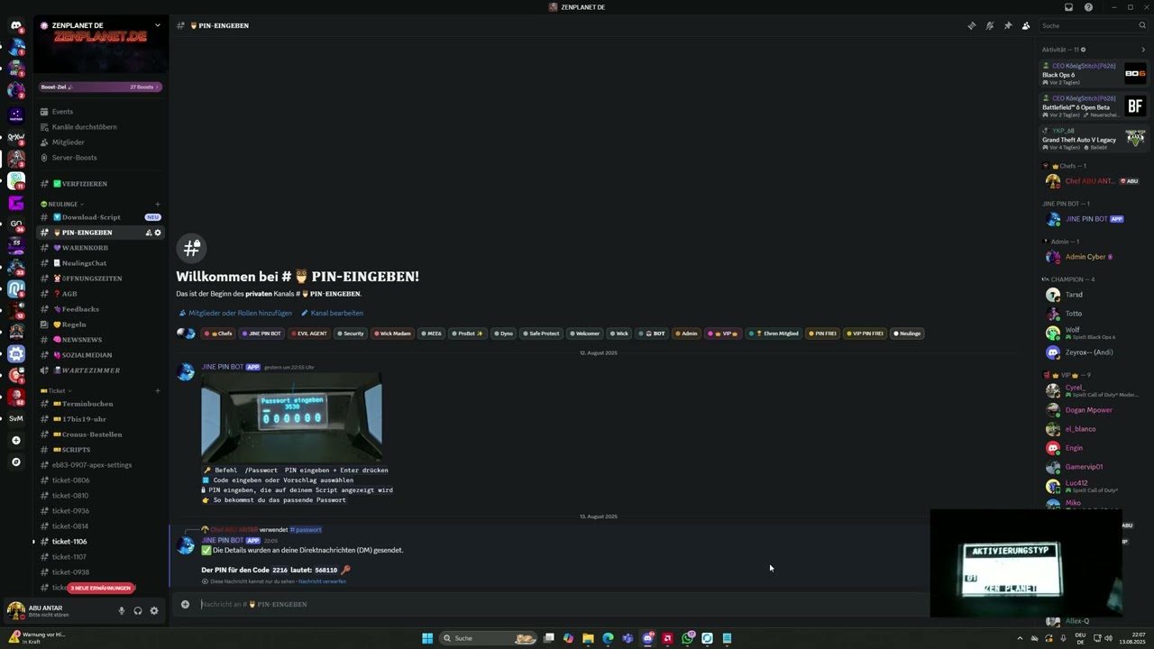This screenshot has width=1154, height=649.
Task: Click plus attachment button in message box
Action: tap(185, 604)
